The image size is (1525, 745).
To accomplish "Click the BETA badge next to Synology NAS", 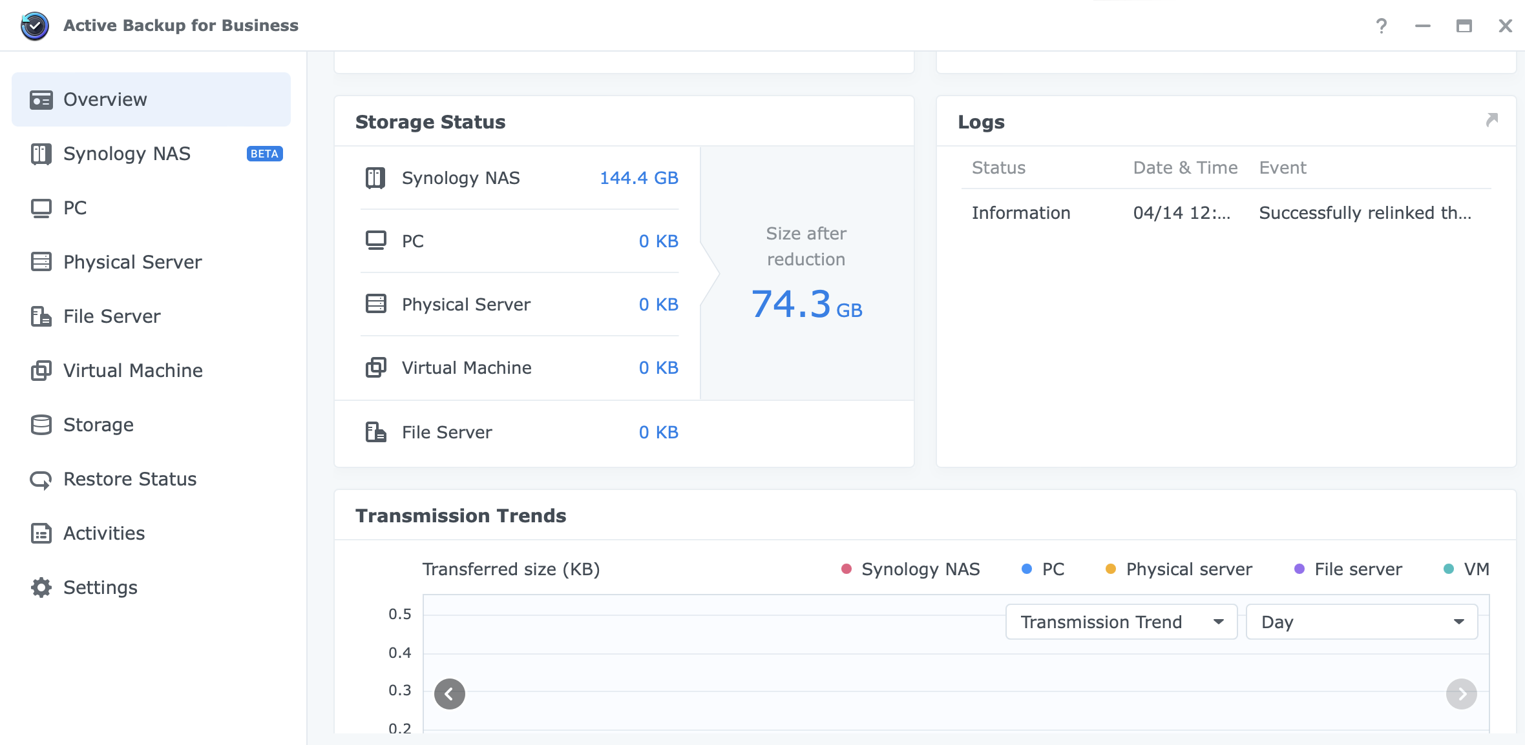I will [264, 154].
